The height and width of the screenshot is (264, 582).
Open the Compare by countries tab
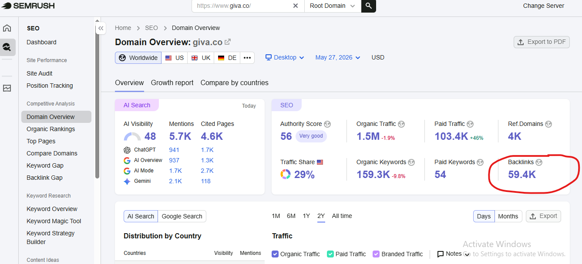click(235, 83)
